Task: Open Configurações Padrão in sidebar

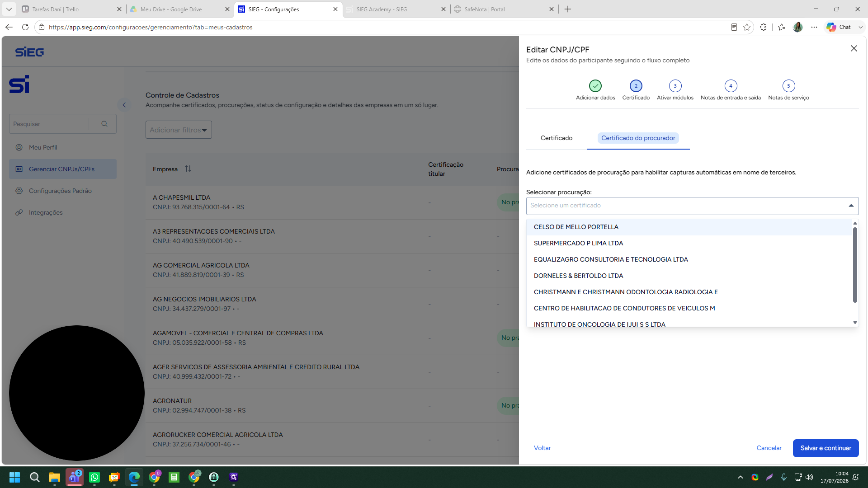Action: pyautogui.click(x=63, y=191)
